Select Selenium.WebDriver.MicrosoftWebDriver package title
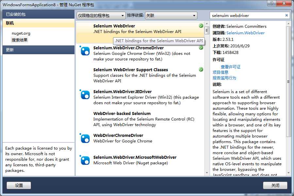Screen dimensions: 294x196 135,157
